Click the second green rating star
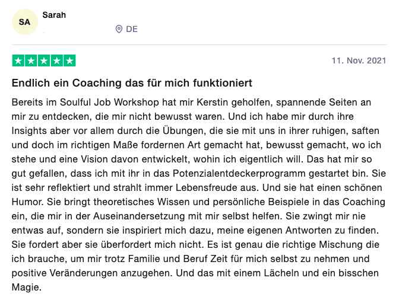Image resolution: width=399 pixels, height=300 pixels. [x=31, y=60]
